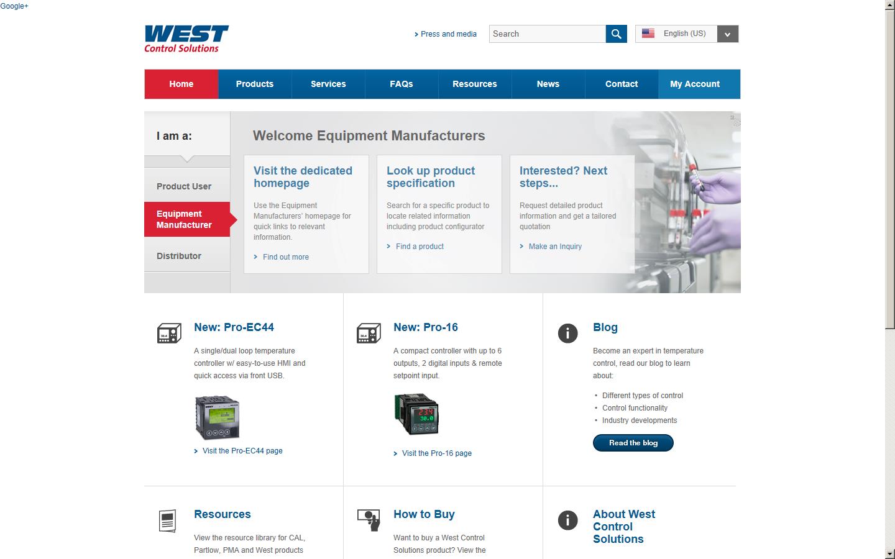Select the Equipment Manufacturer tab
The height and width of the screenshot is (559, 895).
click(187, 219)
